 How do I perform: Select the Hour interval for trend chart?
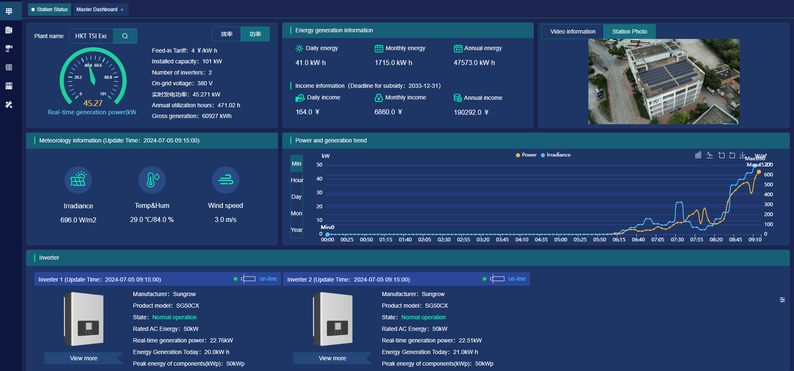pyautogui.click(x=297, y=180)
